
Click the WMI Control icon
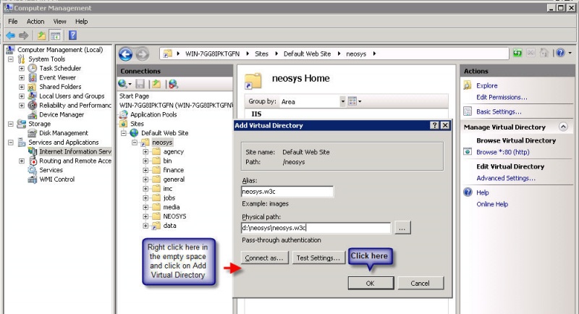[33, 179]
